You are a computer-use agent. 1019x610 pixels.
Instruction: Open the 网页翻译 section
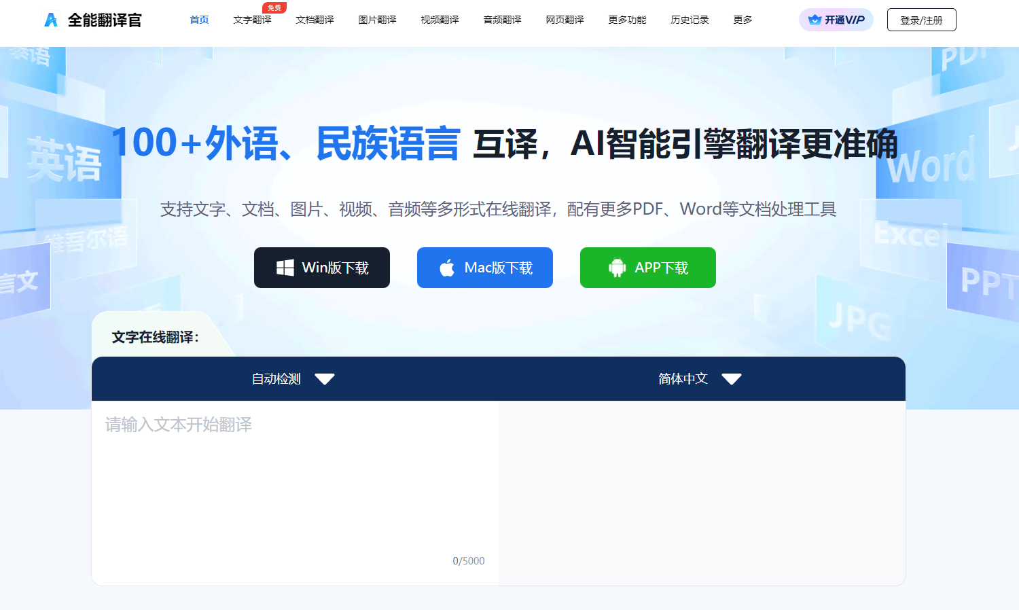tap(565, 20)
